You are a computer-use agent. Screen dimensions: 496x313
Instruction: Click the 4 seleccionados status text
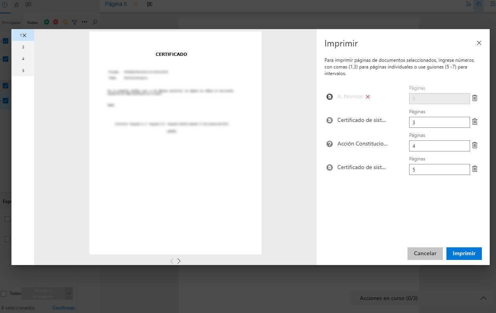pos(18,308)
